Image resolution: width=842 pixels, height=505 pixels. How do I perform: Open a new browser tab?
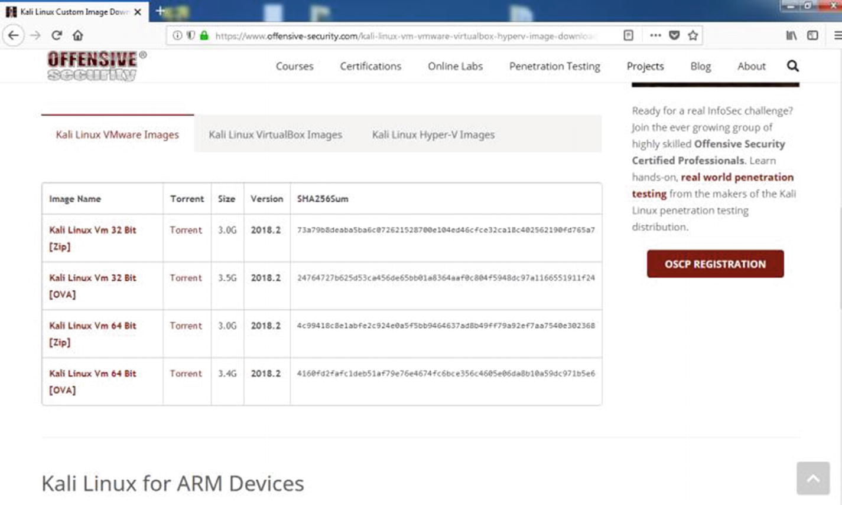tap(160, 11)
